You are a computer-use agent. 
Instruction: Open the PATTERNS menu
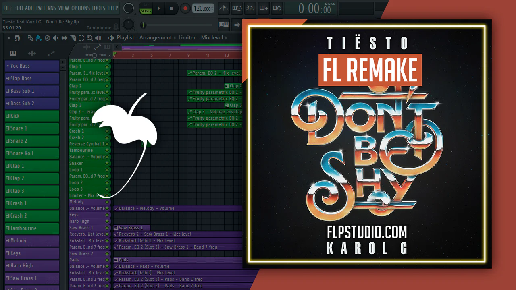click(46, 8)
